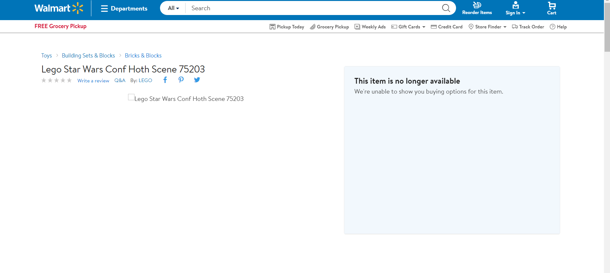The width and height of the screenshot is (610, 273).
Task: Click Write a review link
Action: coord(93,81)
